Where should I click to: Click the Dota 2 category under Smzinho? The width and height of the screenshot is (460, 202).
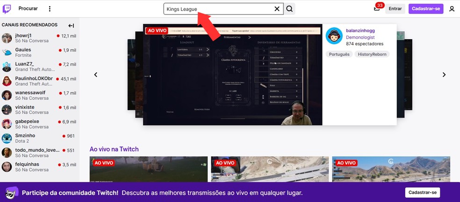[22, 141]
